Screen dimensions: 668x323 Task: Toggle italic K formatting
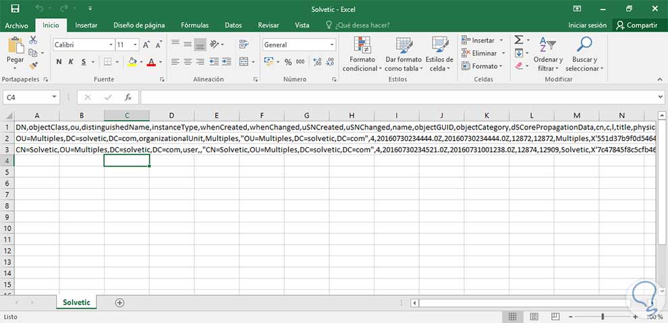pos(71,62)
